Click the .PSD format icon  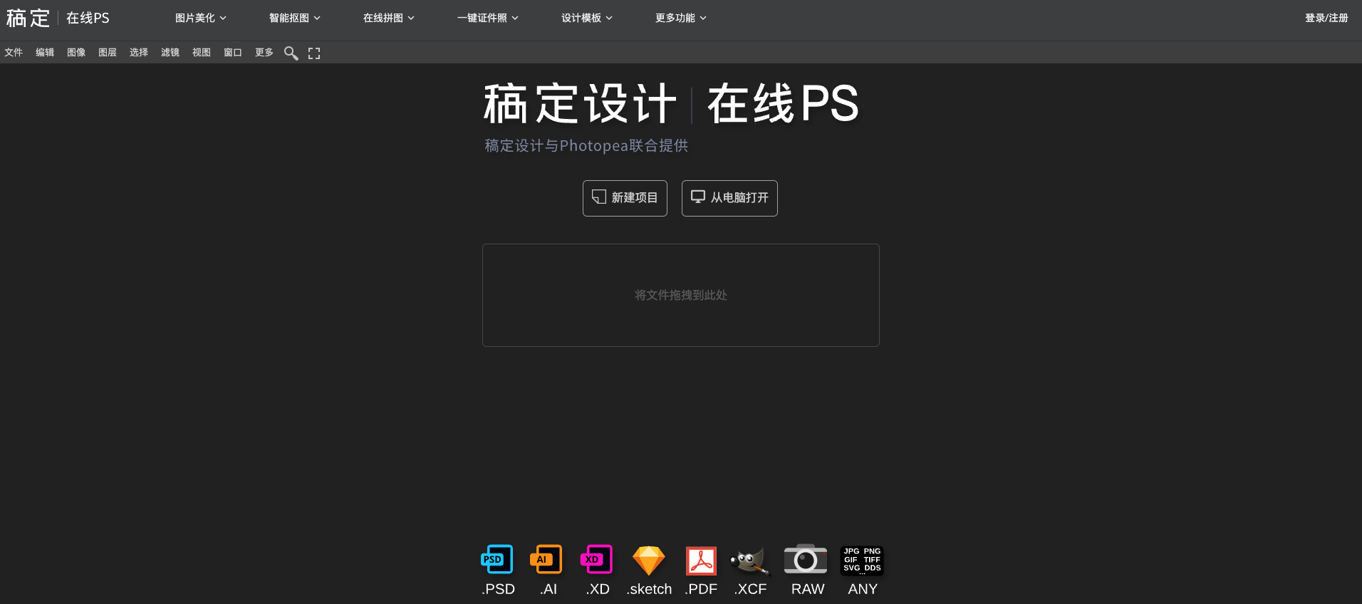pos(497,560)
